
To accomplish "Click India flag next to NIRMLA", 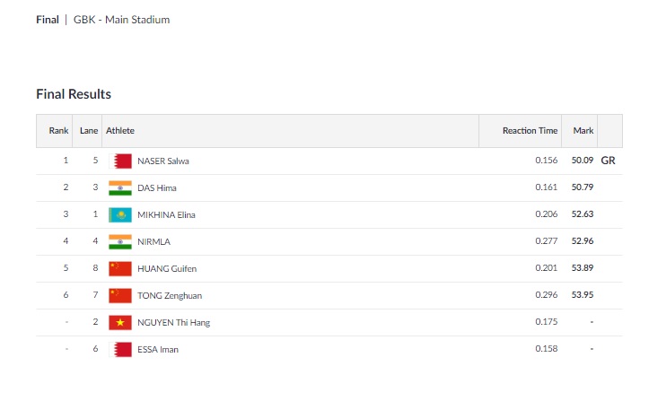I will click(x=120, y=241).
